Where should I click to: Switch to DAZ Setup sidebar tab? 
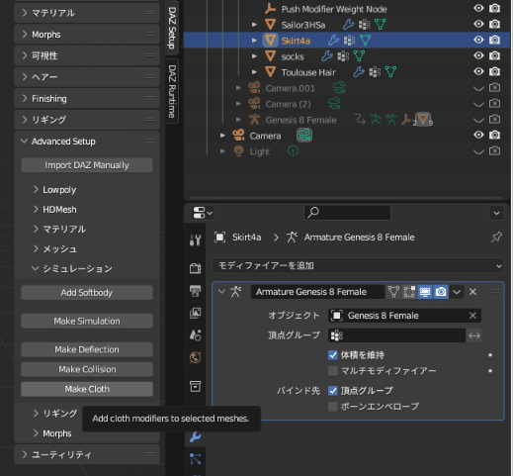(172, 28)
